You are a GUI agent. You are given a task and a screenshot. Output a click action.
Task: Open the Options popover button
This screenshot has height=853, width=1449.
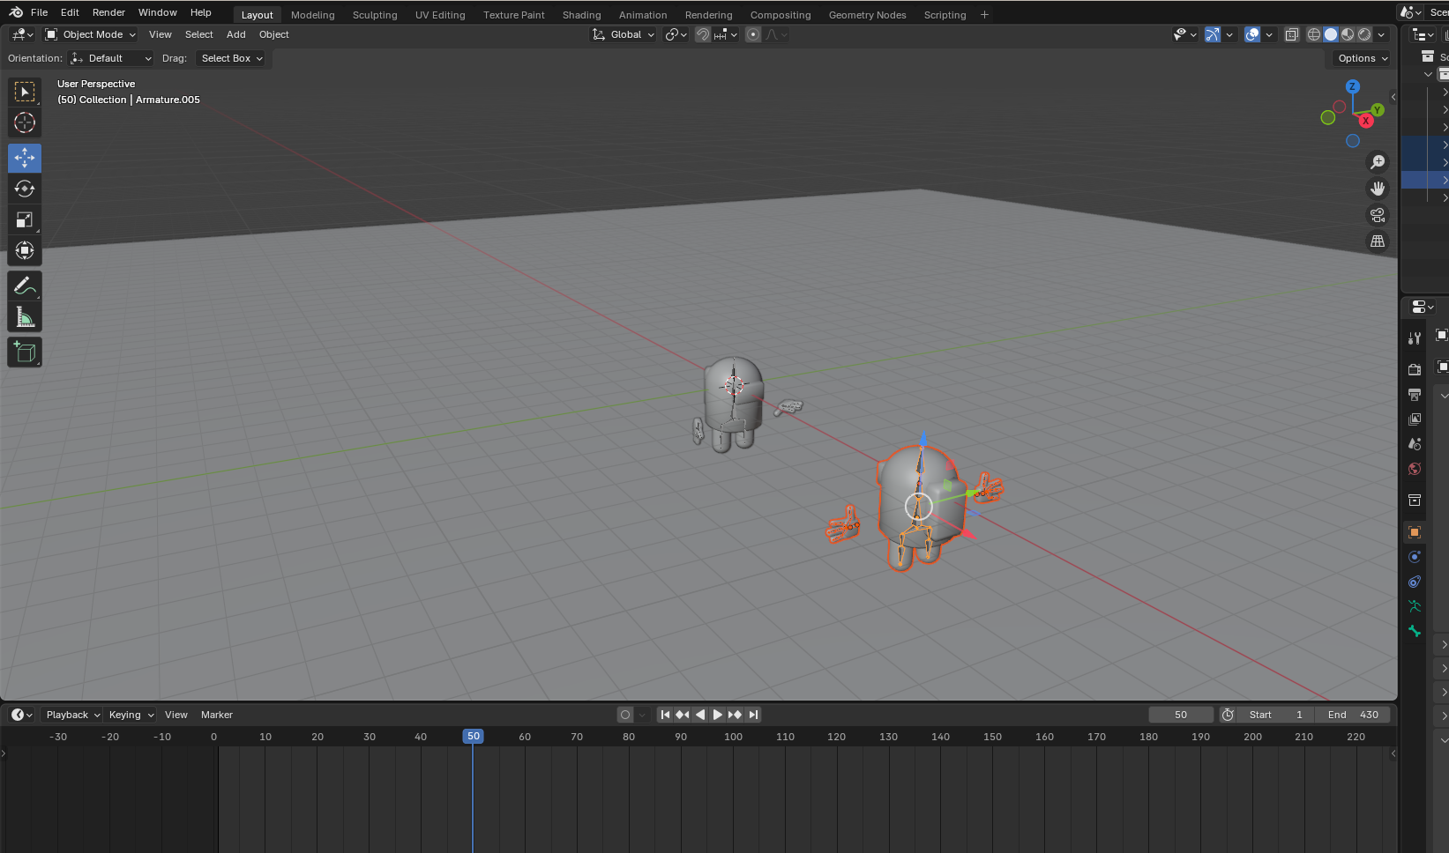point(1362,58)
